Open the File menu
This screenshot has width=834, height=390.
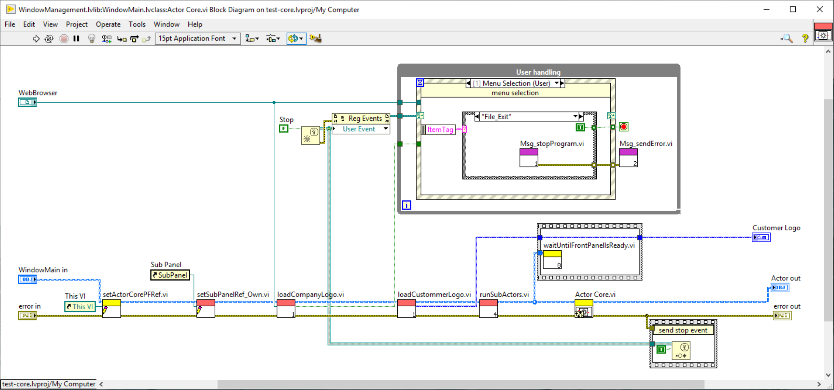tap(10, 24)
